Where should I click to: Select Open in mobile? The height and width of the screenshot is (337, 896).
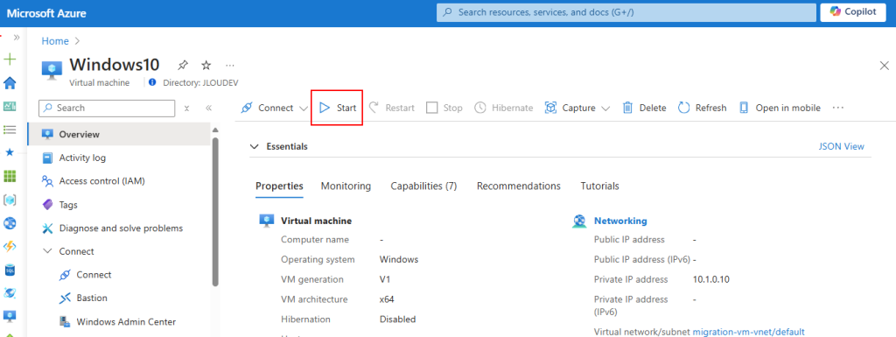point(780,108)
